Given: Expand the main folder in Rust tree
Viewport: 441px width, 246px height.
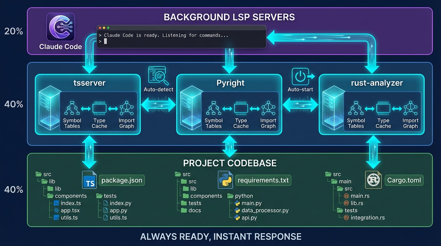Looking at the screenshot, I should tap(341, 181).
